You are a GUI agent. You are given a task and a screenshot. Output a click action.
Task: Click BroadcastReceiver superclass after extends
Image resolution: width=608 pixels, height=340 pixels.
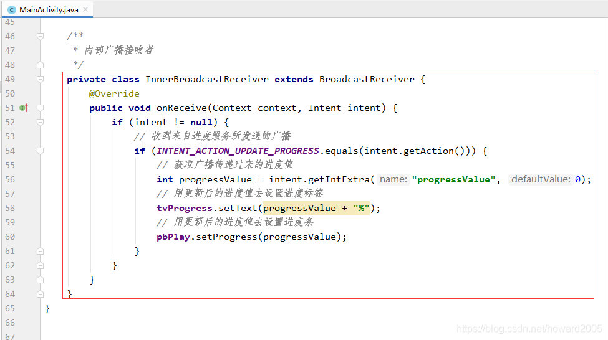tap(367, 79)
